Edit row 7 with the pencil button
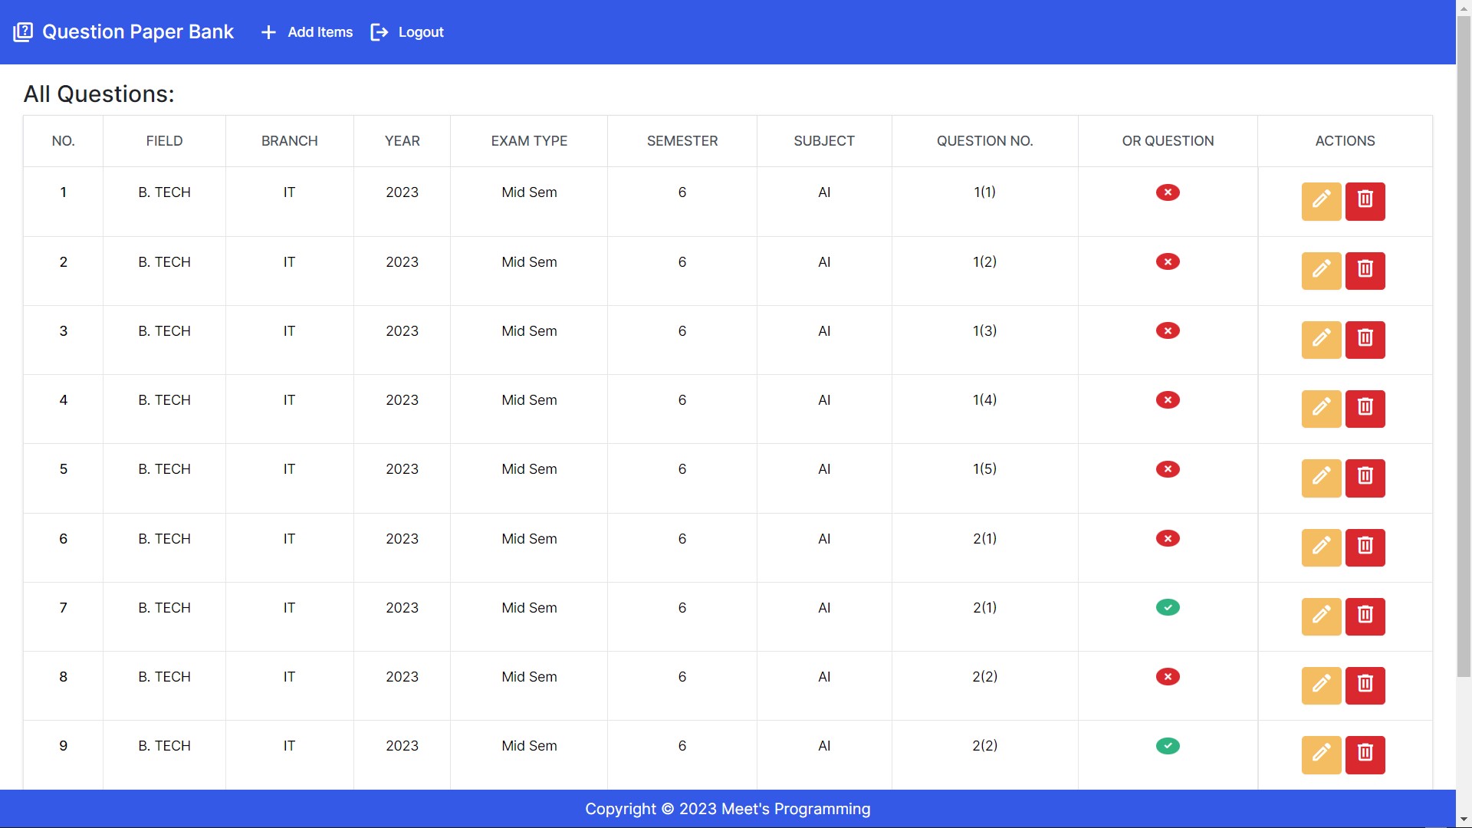The height and width of the screenshot is (828, 1472). [1321, 616]
